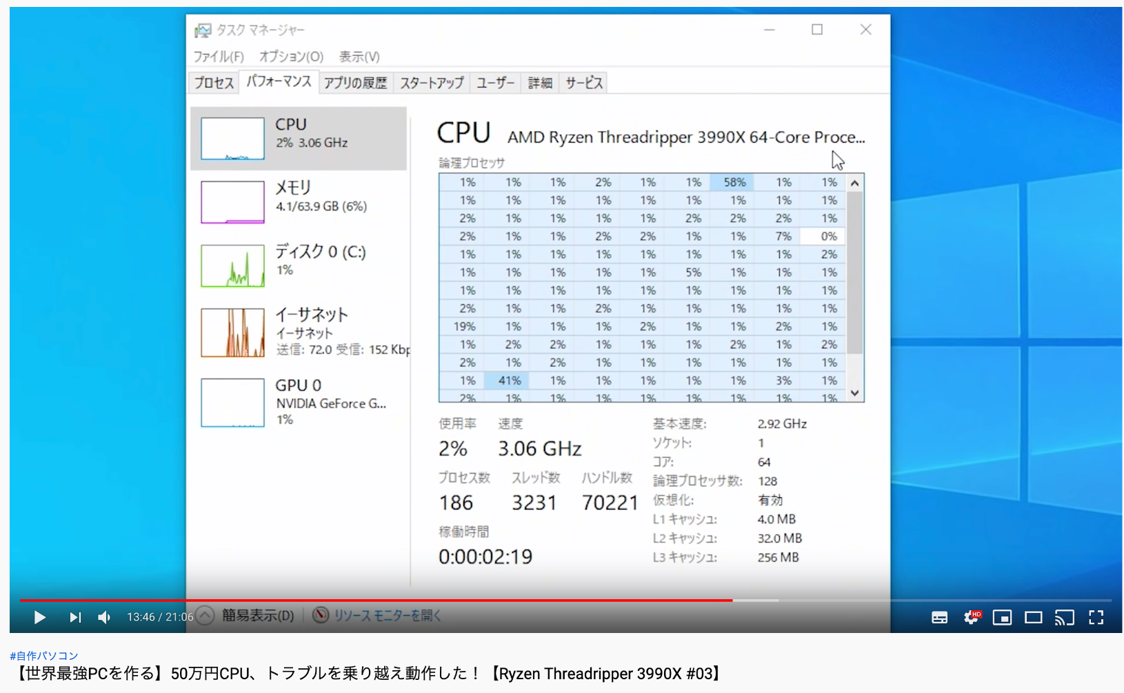Open the サービス tab
This screenshot has width=1124, height=693.
[x=584, y=83]
